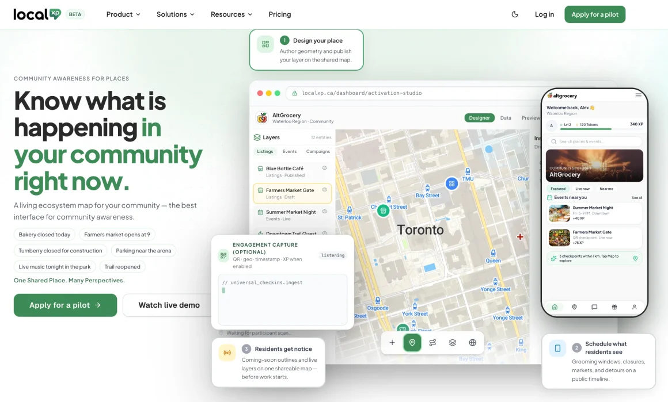Open the Campaigns tab in Layers
The image size is (668, 402).
point(318,151)
